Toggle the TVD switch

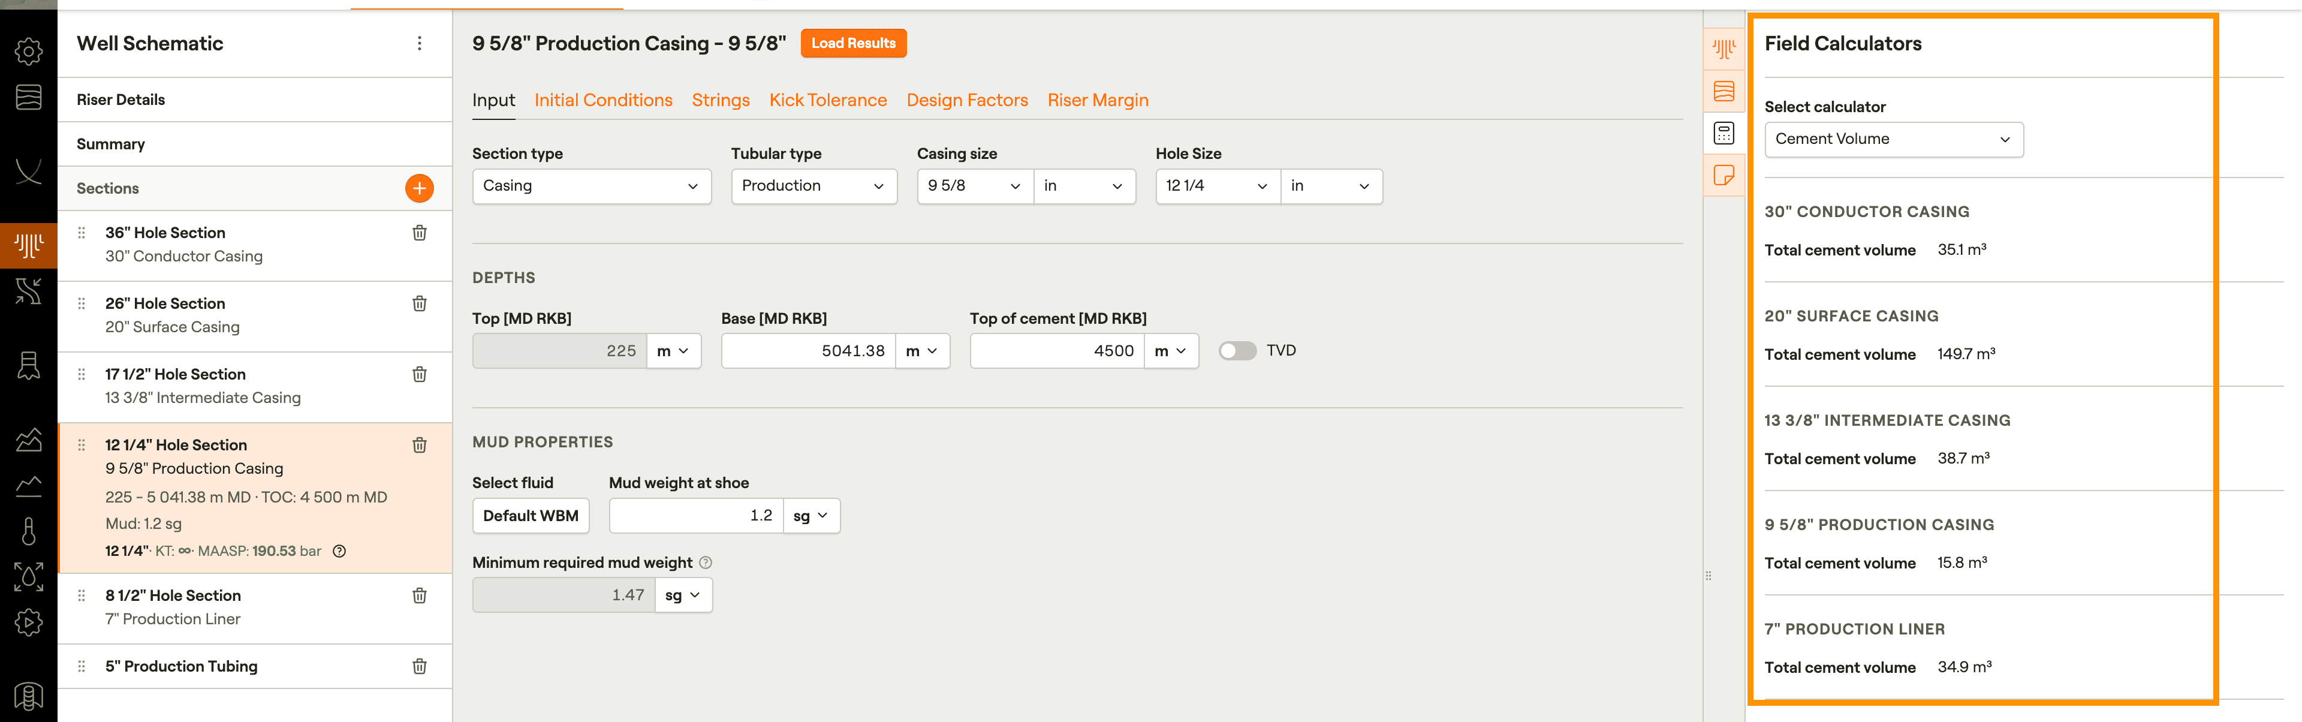(1238, 351)
